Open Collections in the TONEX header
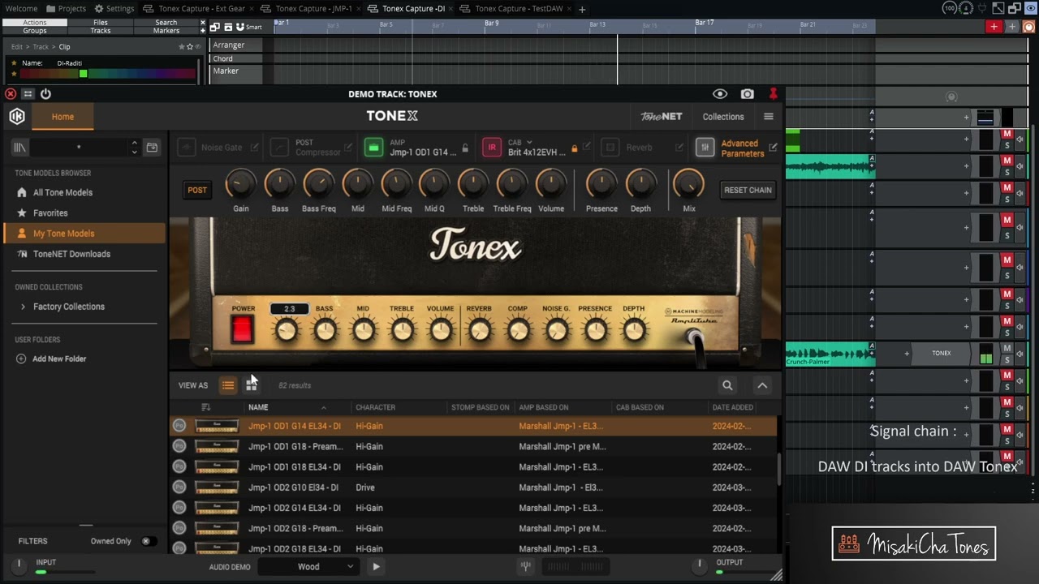This screenshot has width=1039, height=584. click(x=723, y=117)
